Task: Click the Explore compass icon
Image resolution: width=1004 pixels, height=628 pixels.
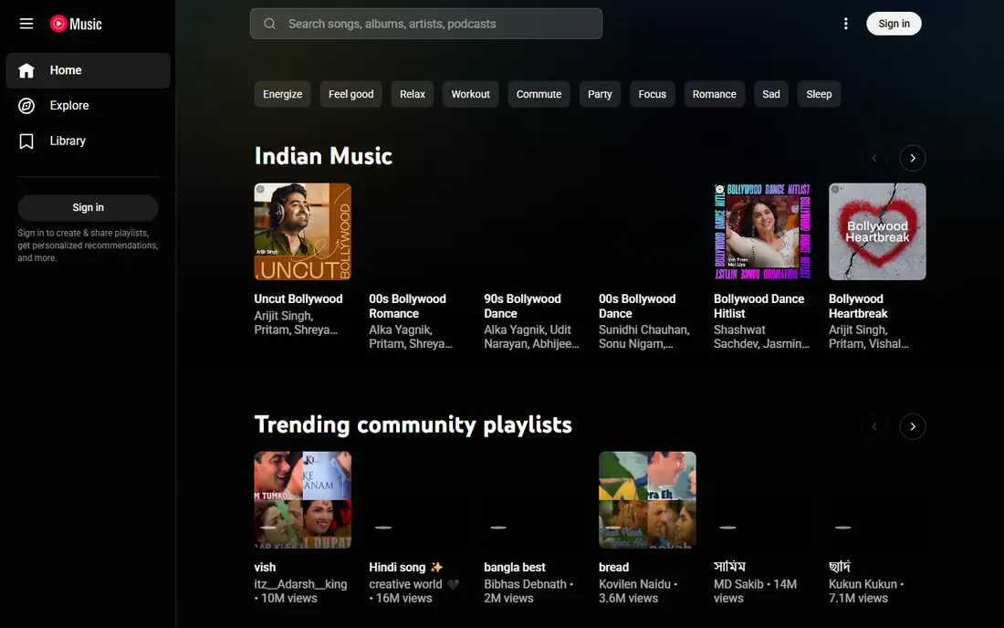Action: 26,106
